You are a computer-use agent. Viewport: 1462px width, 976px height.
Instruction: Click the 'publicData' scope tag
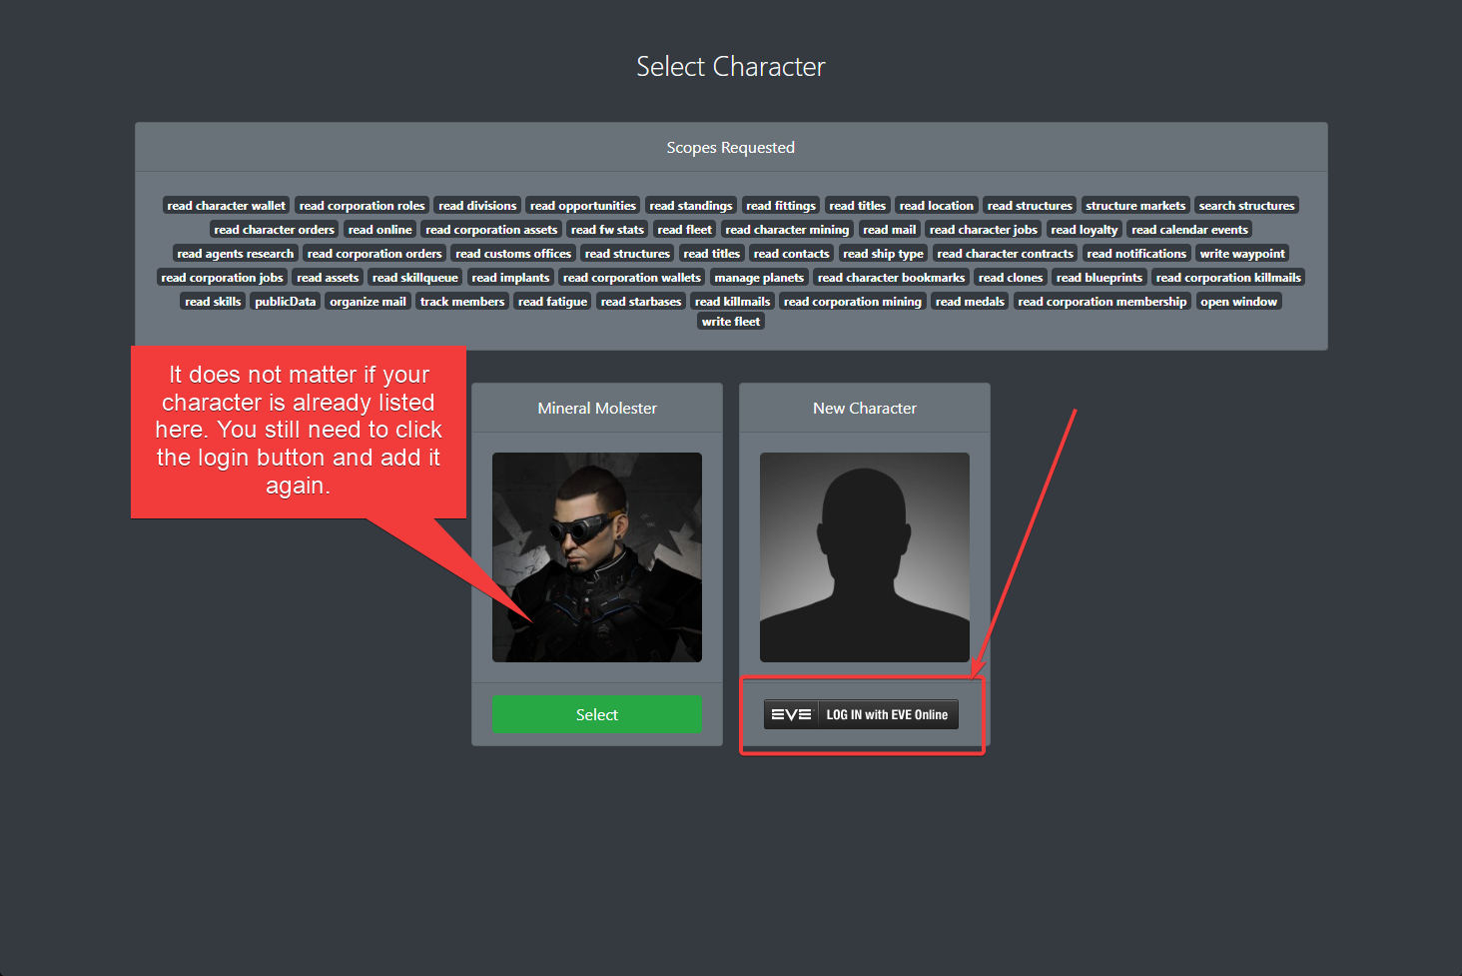285,301
